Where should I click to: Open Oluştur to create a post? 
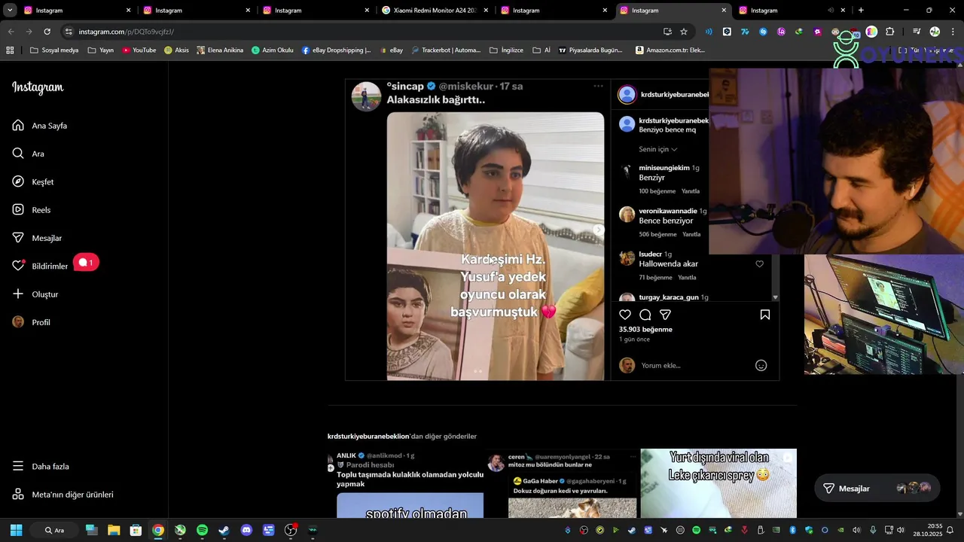[35, 294]
